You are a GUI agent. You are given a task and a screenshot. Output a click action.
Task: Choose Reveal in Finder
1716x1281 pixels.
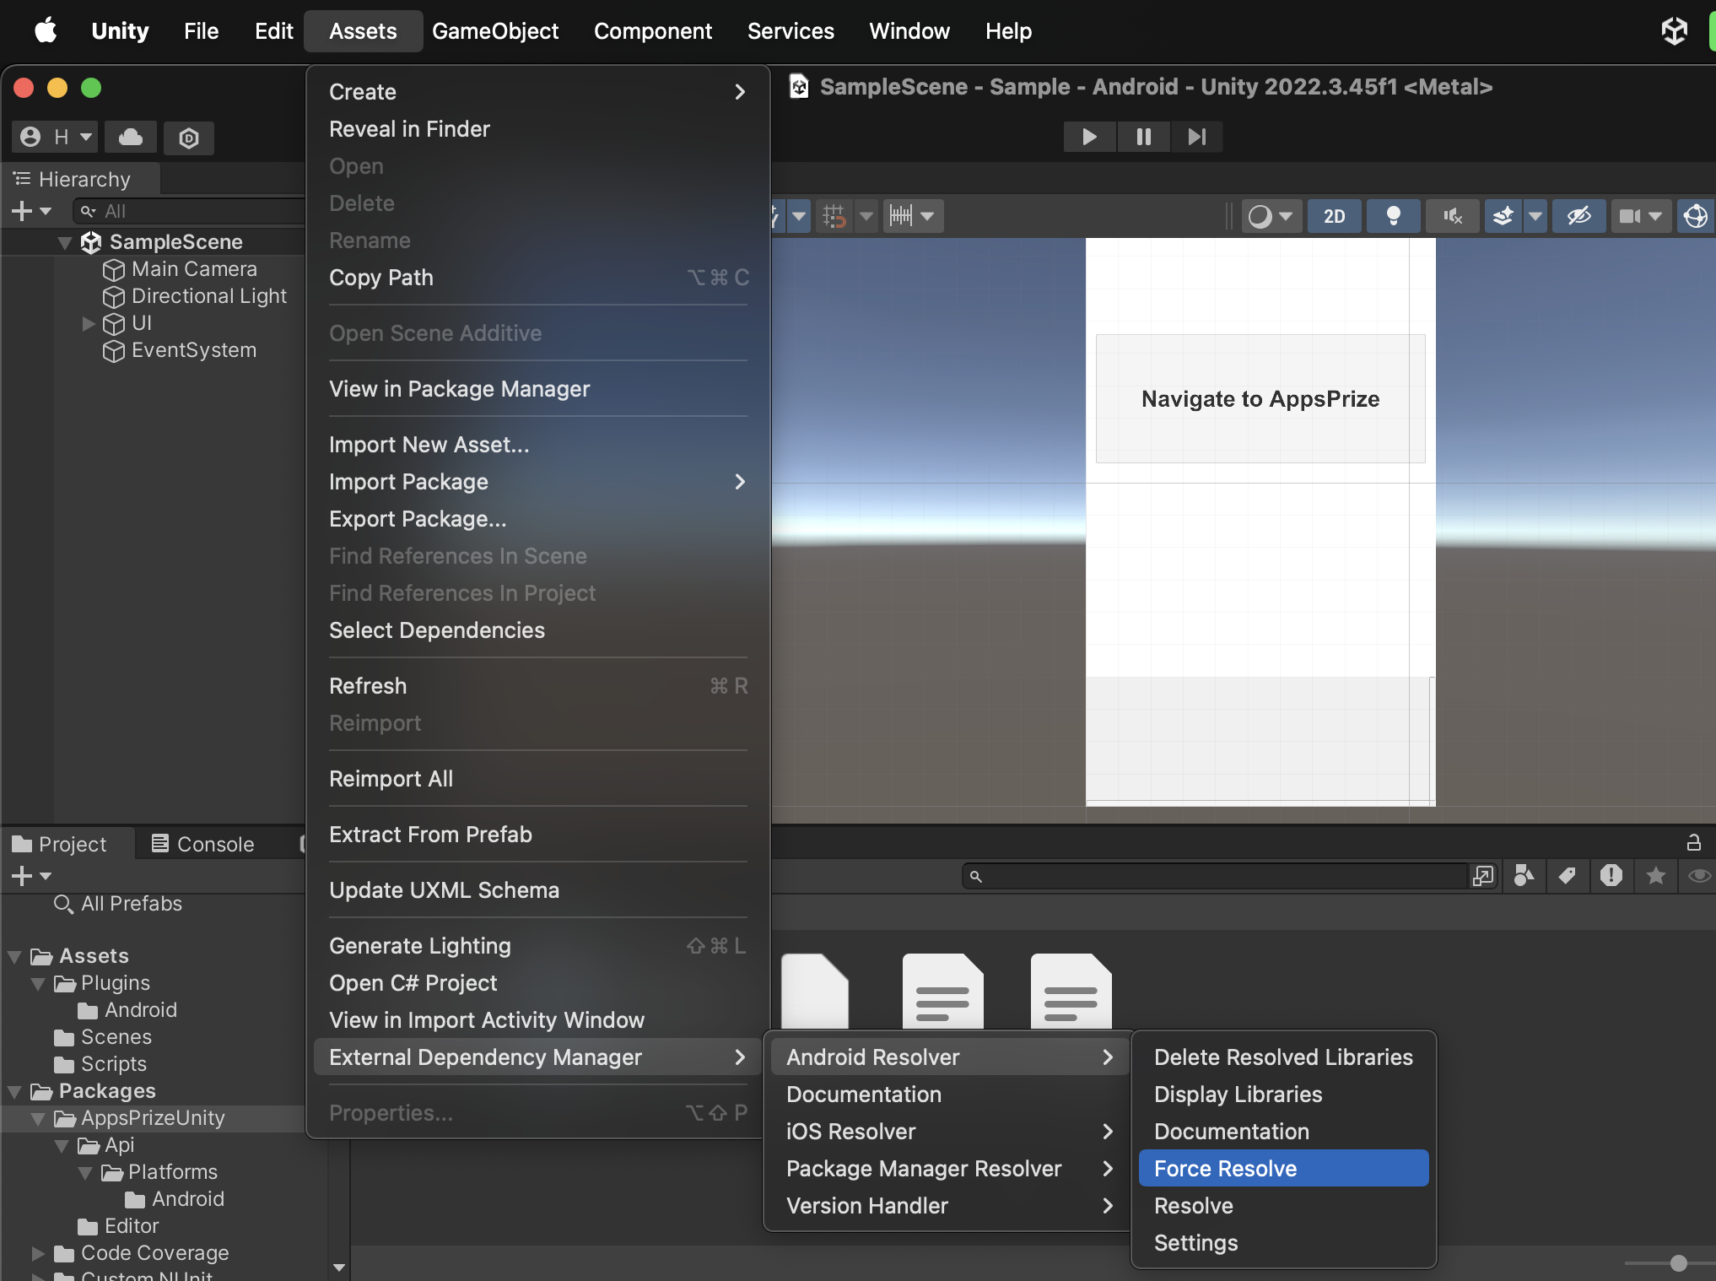(538, 129)
